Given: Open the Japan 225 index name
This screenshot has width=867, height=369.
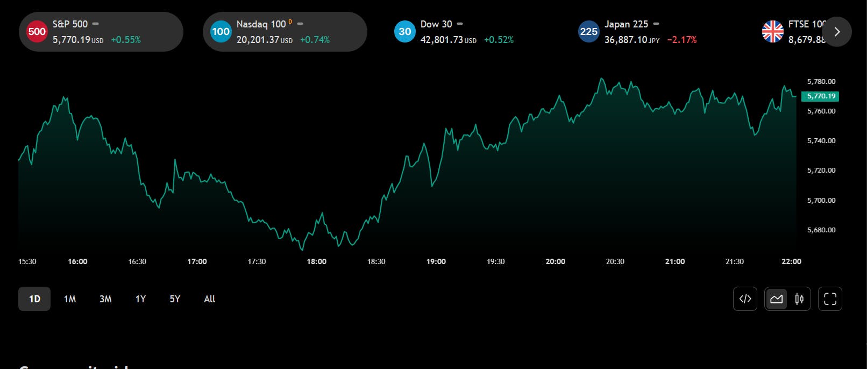Looking at the screenshot, I should click(626, 24).
